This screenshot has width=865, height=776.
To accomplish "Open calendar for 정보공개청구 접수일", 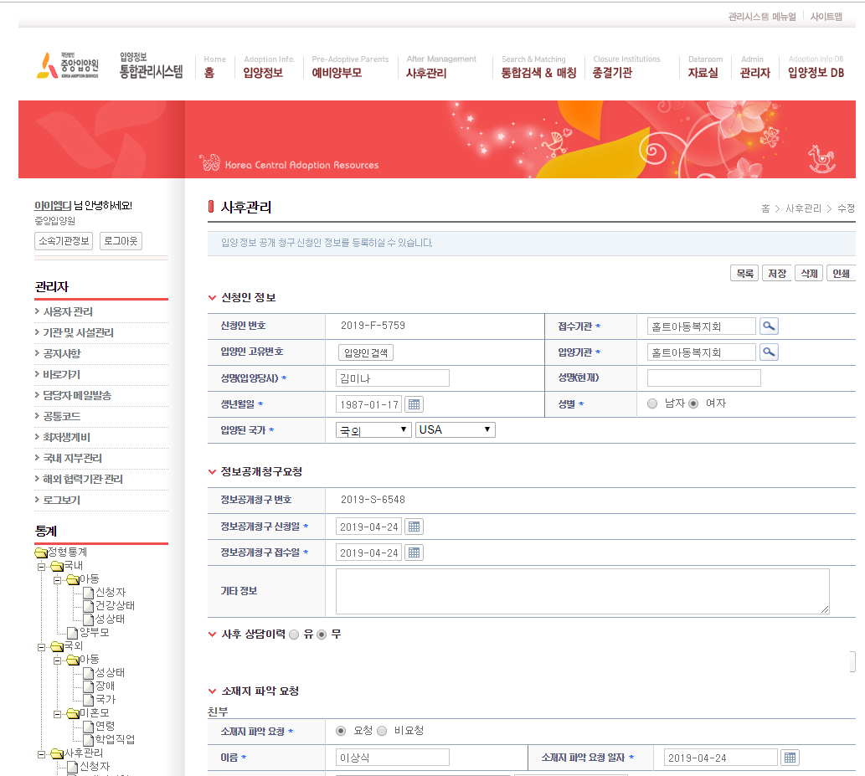I will point(414,552).
